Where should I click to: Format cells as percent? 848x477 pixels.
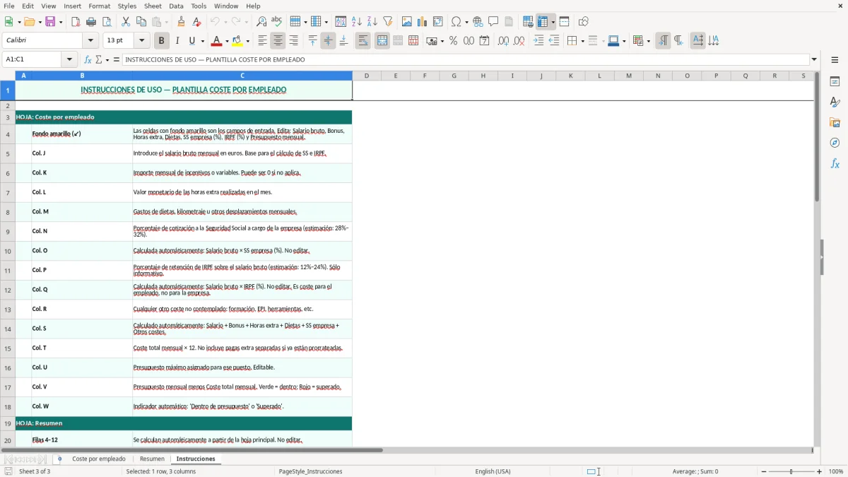[454, 41]
